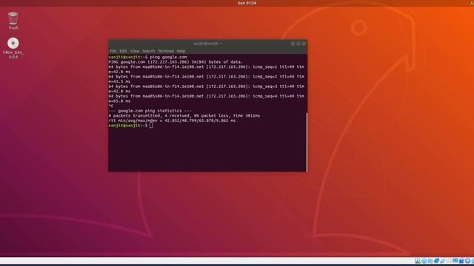This screenshot has height=266, width=474.
Task: Click the 'google.com ping statistics' line
Action: click(150, 111)
